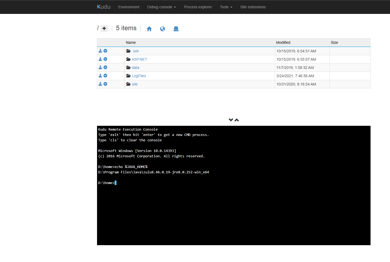390x262 pixels.
Task: Click the home directory icon
Action: pos(149,29)
